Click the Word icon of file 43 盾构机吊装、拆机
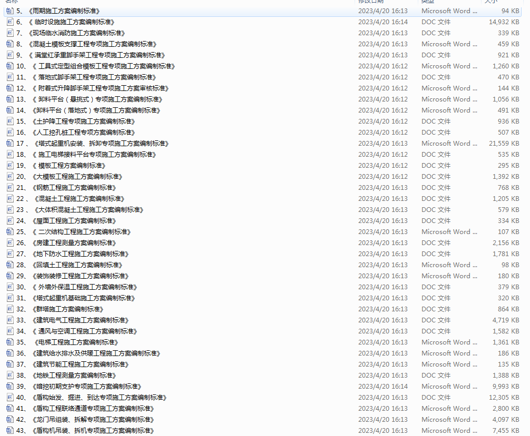Screen dimensions: 530x436 (10, 431)
